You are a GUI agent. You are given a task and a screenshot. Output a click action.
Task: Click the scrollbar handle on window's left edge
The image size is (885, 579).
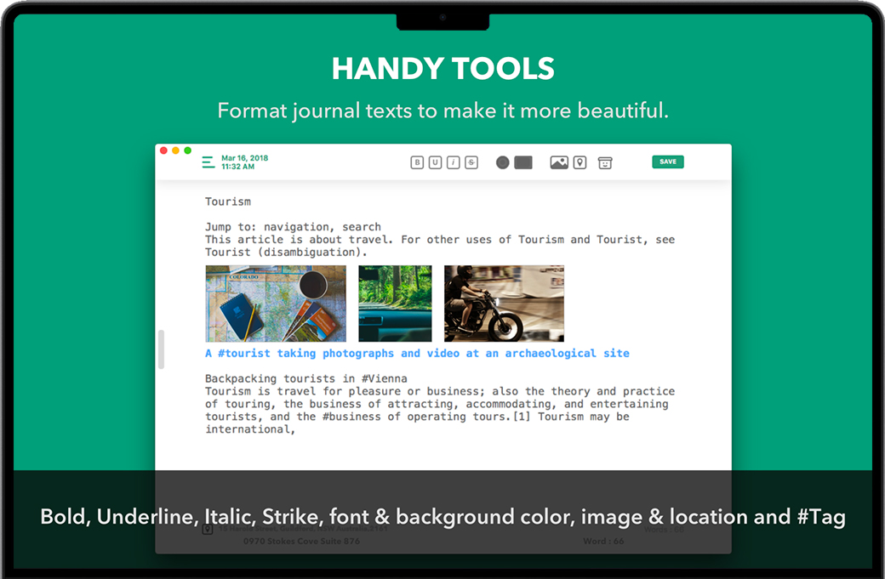coord(162,349)
